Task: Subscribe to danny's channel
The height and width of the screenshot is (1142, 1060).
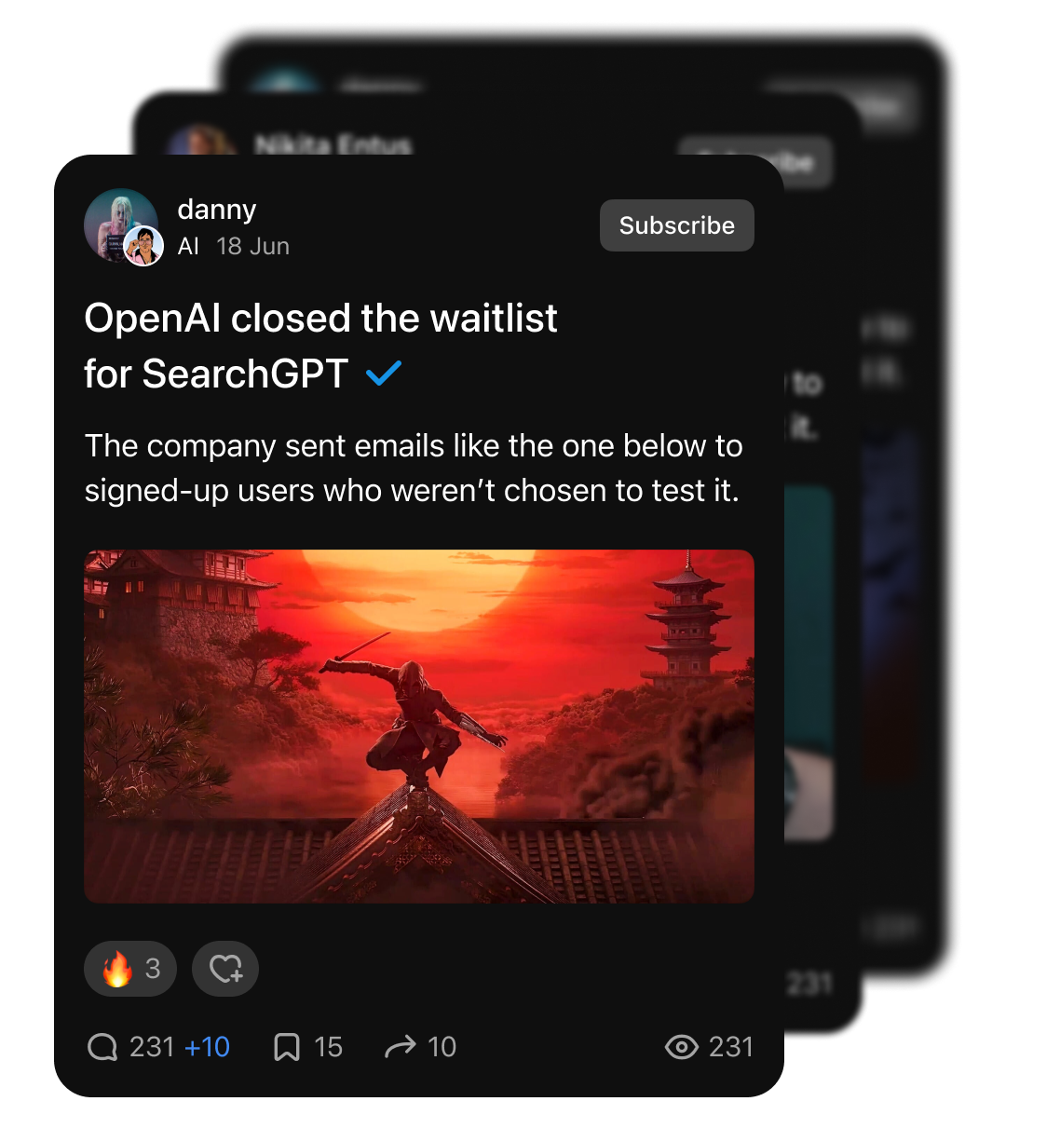Action: (677, 225)
